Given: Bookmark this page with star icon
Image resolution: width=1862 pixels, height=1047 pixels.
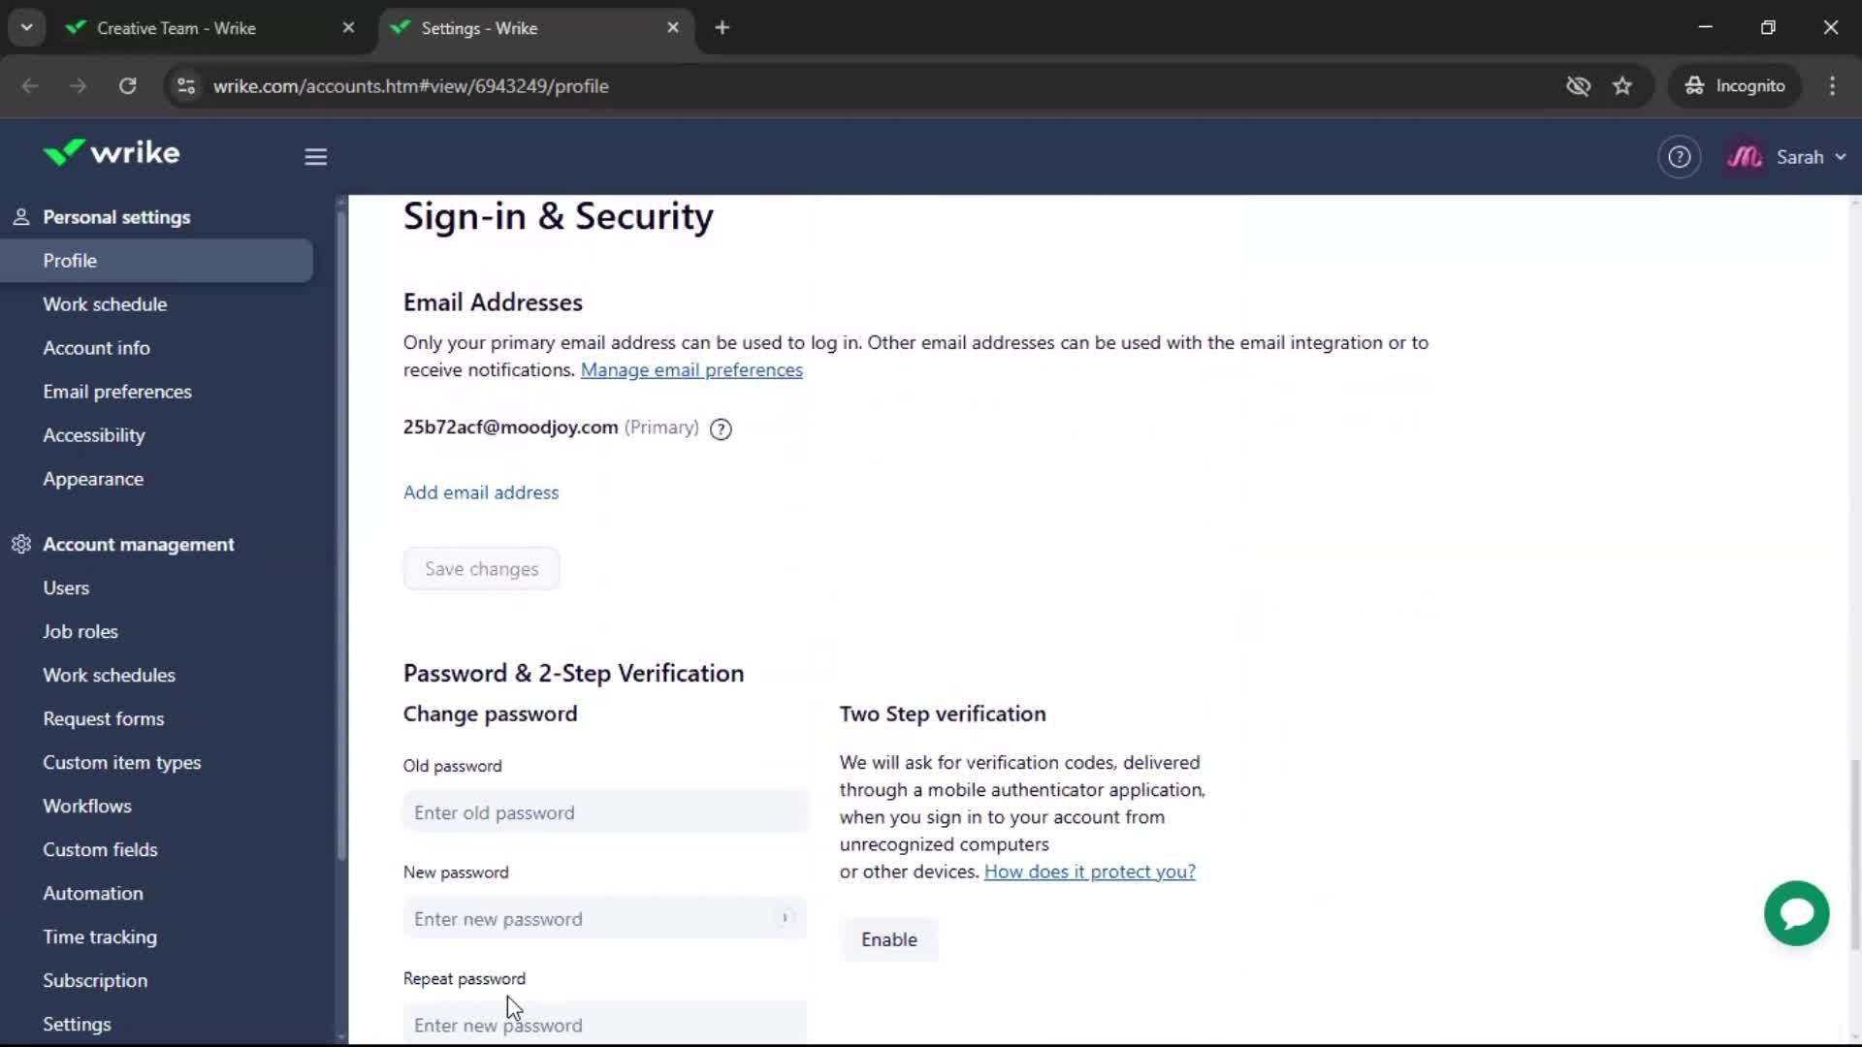Looking at the screenshot, I should (x=1622, y=86).
